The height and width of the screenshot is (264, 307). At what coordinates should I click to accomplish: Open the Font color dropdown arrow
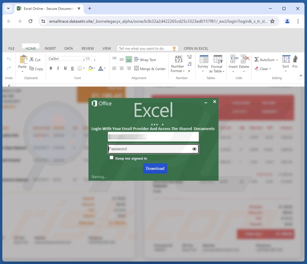click(x=105, y=68)
